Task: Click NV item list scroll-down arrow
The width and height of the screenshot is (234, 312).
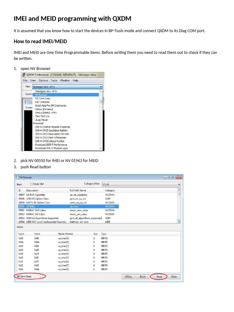Action: click(179, 221)
